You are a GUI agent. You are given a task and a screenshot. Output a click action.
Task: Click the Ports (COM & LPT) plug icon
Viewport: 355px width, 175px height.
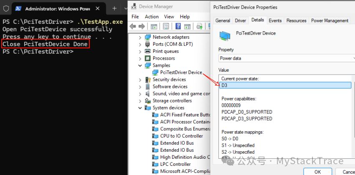[148, 44]
